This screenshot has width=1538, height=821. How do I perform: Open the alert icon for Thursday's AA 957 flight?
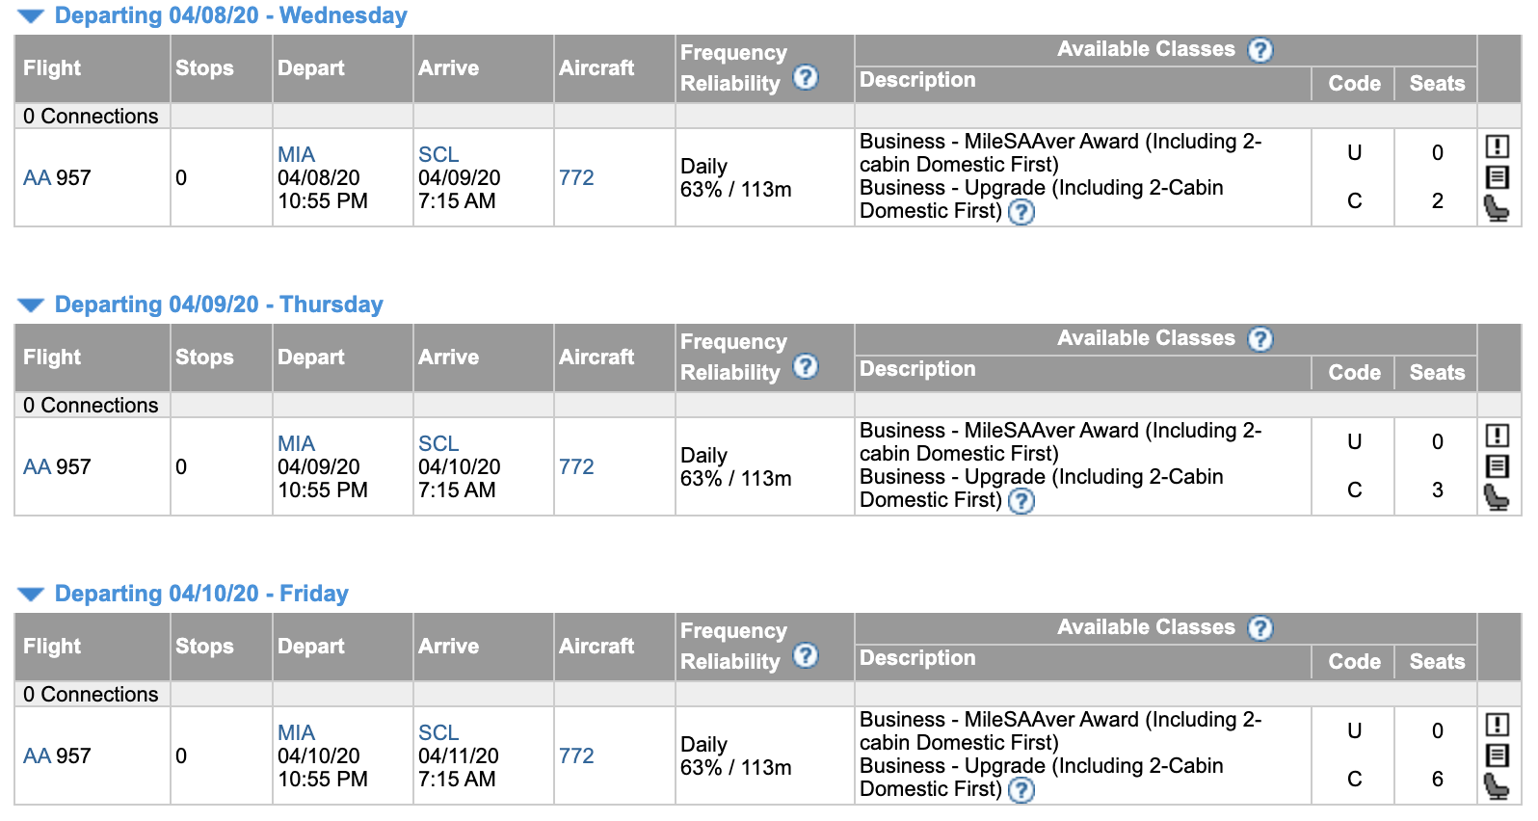point(1498,436)
